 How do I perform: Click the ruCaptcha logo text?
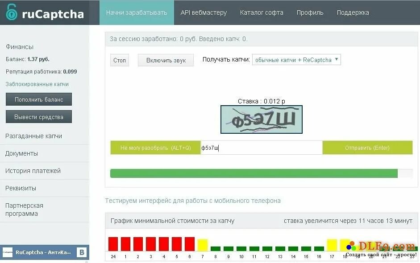53,14
